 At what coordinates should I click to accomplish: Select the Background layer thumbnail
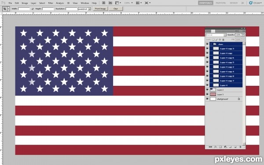point(213,99)
